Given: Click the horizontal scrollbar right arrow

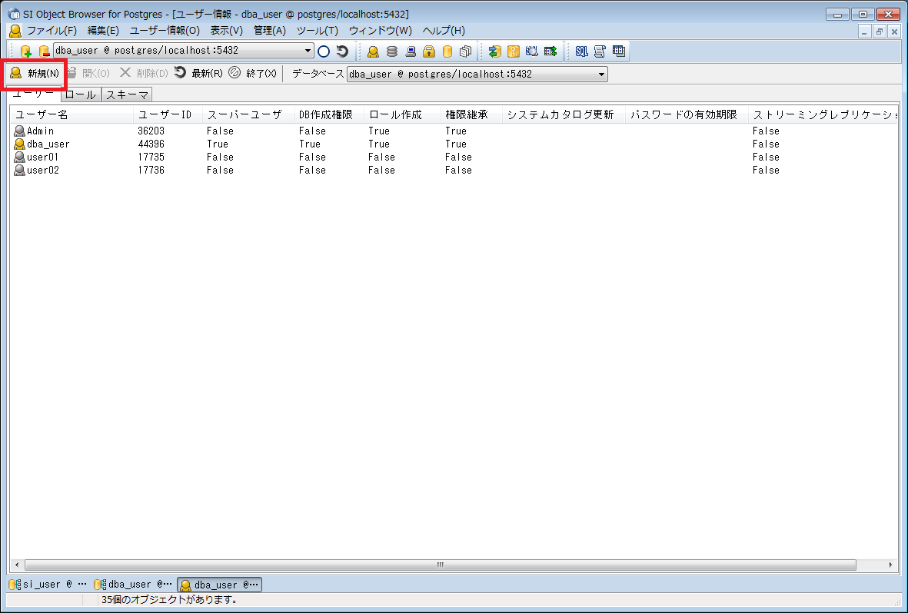Looking at the screenshot, I should tap(891, 565).
